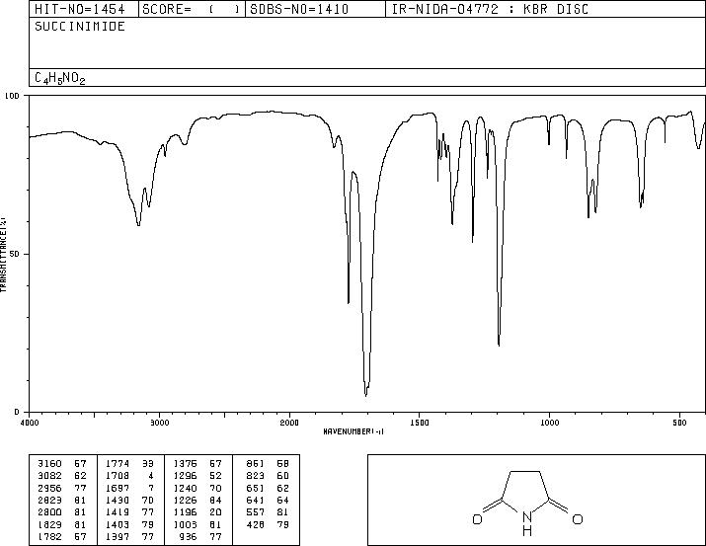Select peak table entry 1196

[197, 512]
